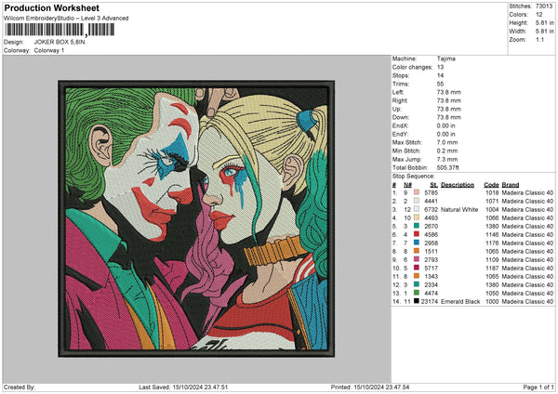Viewport: 558px width, 394px height.
Task: Click the Max Jump value '7.3 mm'
Action: pyautogui.click(x=447, y=159)
